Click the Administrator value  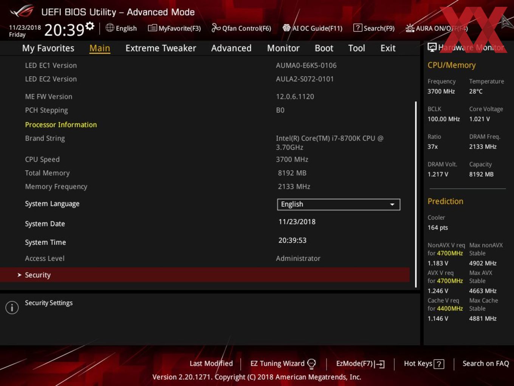(298, 258)
